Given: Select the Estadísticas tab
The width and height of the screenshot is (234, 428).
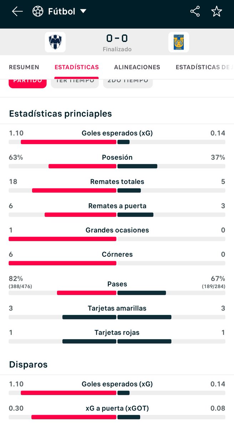Looking at the screenshot, I should coord(77,67).
